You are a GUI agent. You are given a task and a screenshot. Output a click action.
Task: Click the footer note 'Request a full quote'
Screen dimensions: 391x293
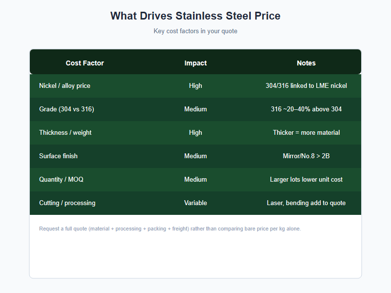170,229
